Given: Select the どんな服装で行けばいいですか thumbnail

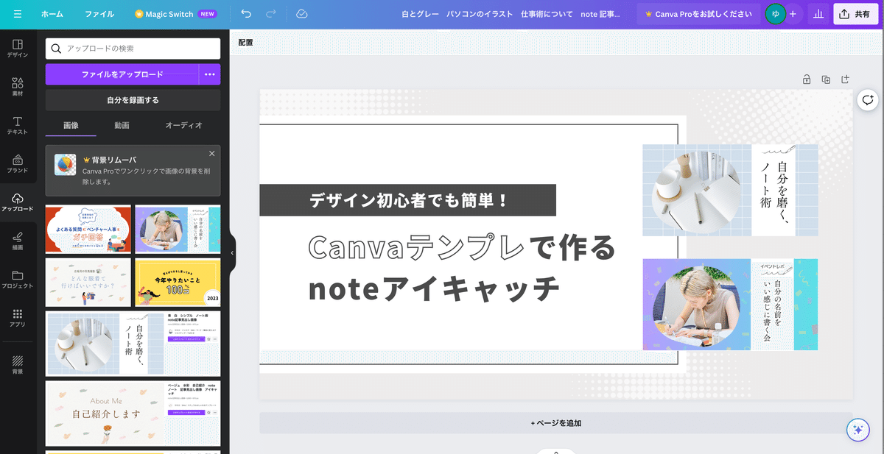Looking at the screenshot, I should 88,282.
